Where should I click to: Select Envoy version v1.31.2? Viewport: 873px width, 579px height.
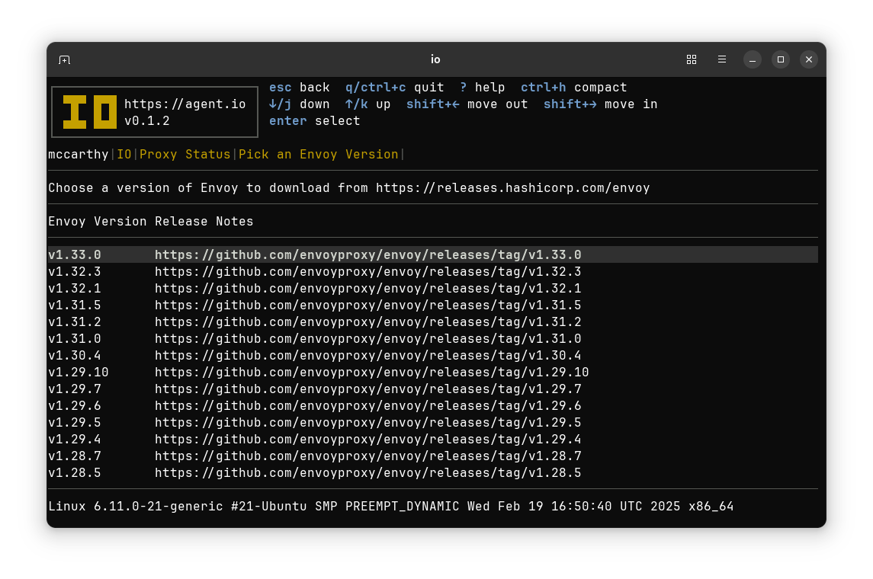tap(75, 322)
